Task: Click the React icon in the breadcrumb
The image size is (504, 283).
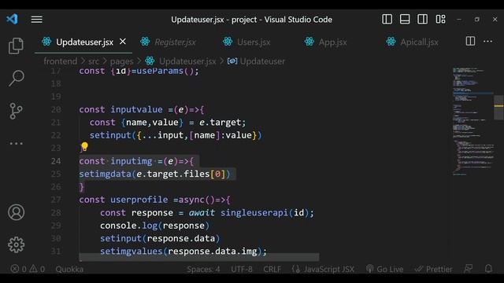Action: [150, 61]
